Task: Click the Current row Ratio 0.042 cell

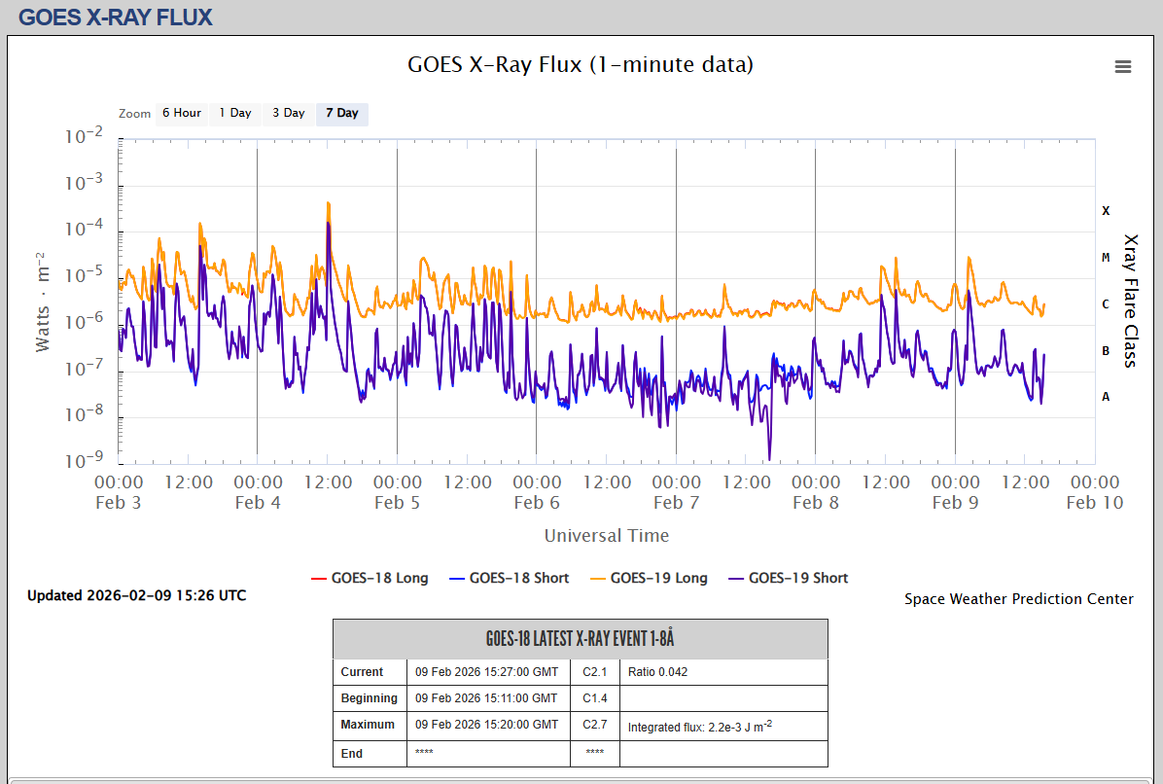Action: 722,672
